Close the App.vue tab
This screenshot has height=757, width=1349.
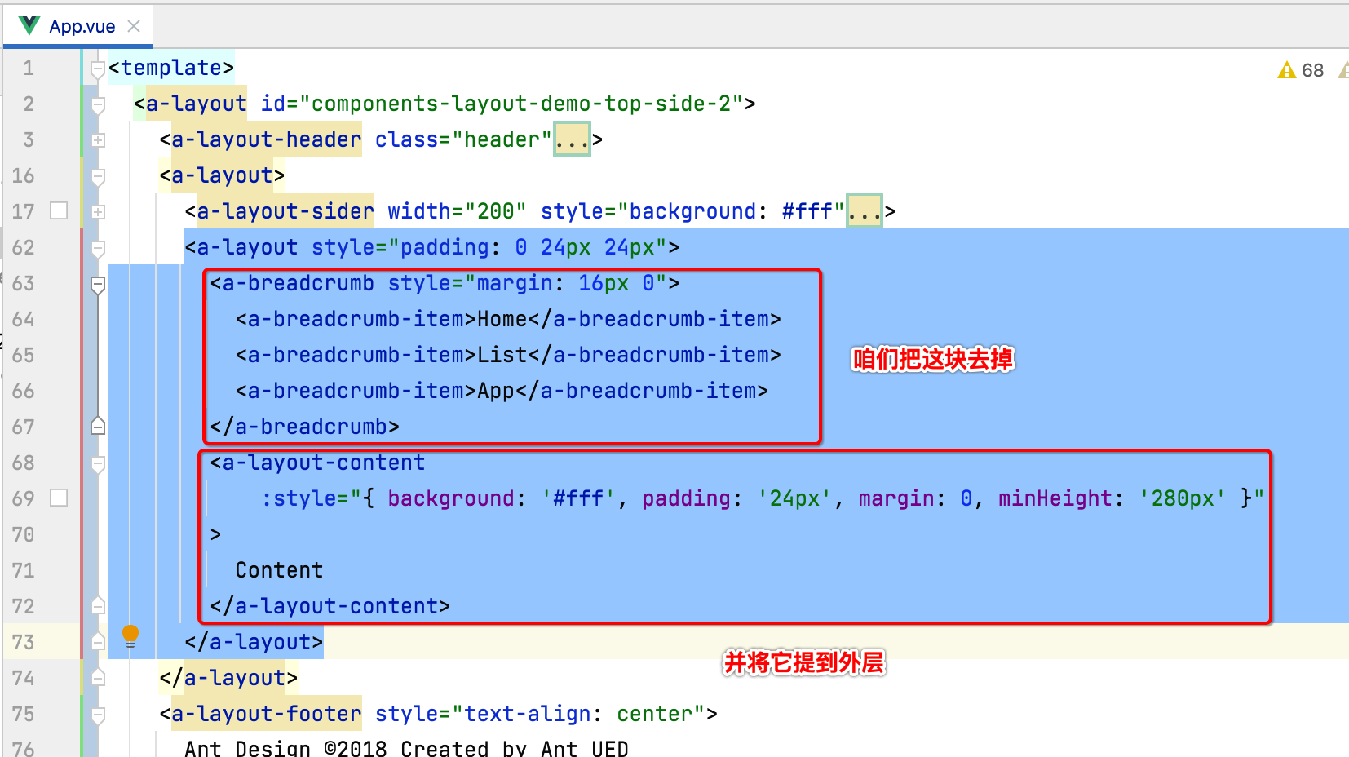click(x=134, y=26)
